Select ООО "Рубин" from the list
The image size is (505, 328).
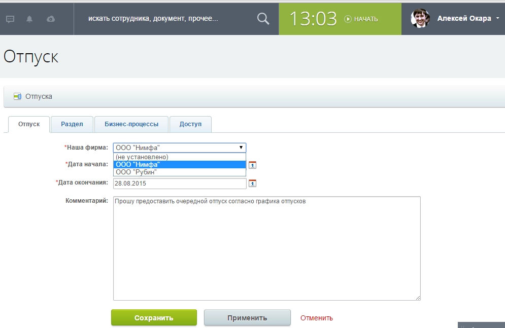[136, 172]
